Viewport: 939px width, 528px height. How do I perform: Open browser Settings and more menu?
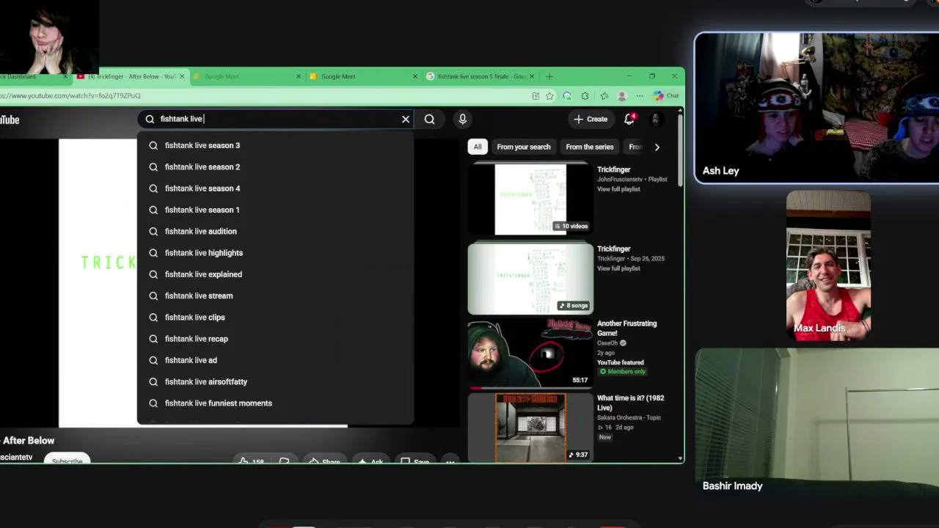pos(640,96)
